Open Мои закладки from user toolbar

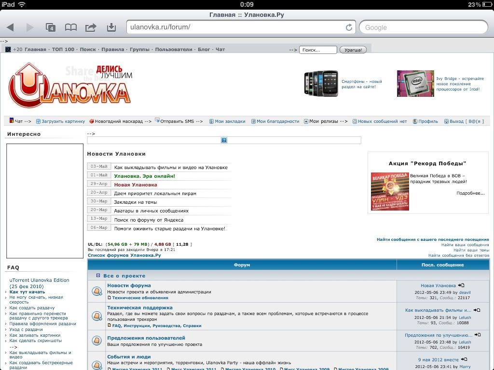tap(230, 121)
